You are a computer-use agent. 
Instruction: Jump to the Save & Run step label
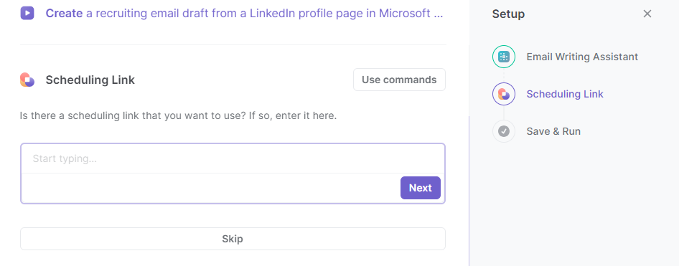[553, 131]
